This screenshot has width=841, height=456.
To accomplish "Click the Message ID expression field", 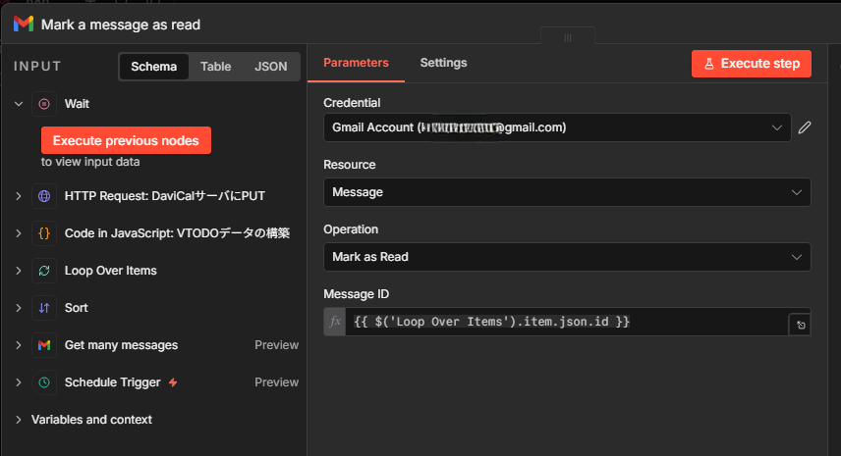I will pos(566,322).
